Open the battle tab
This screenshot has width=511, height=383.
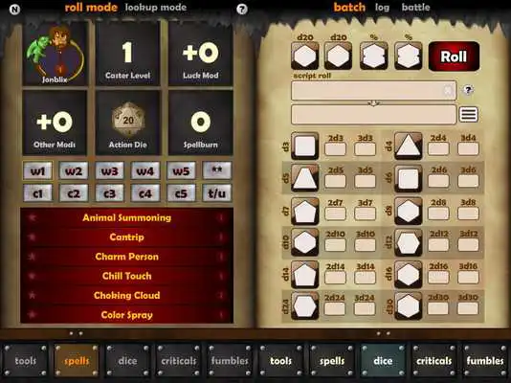click(x=416, y=7)
